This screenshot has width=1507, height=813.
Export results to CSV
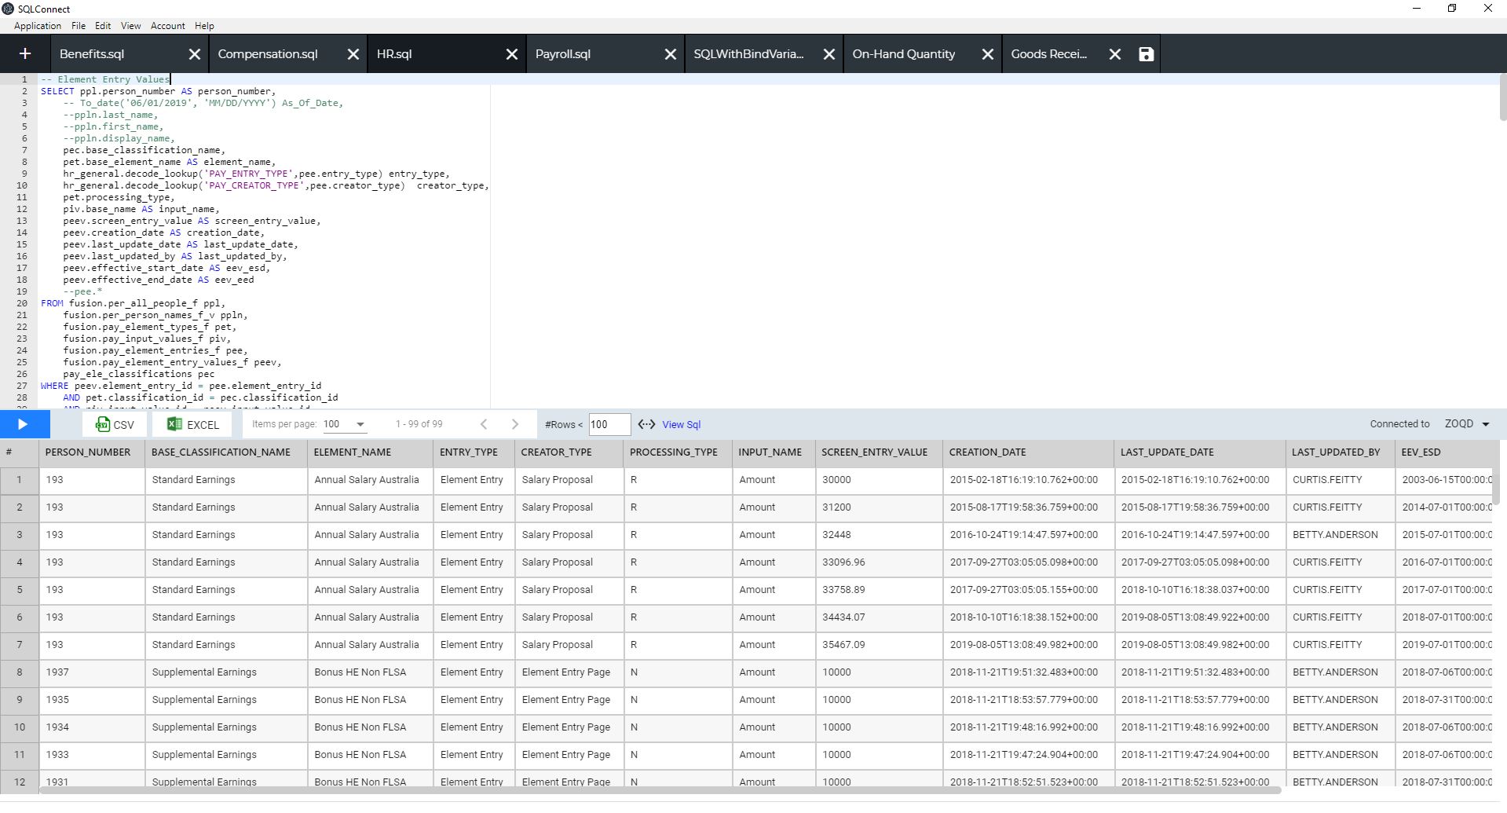(x=115, y=424)
